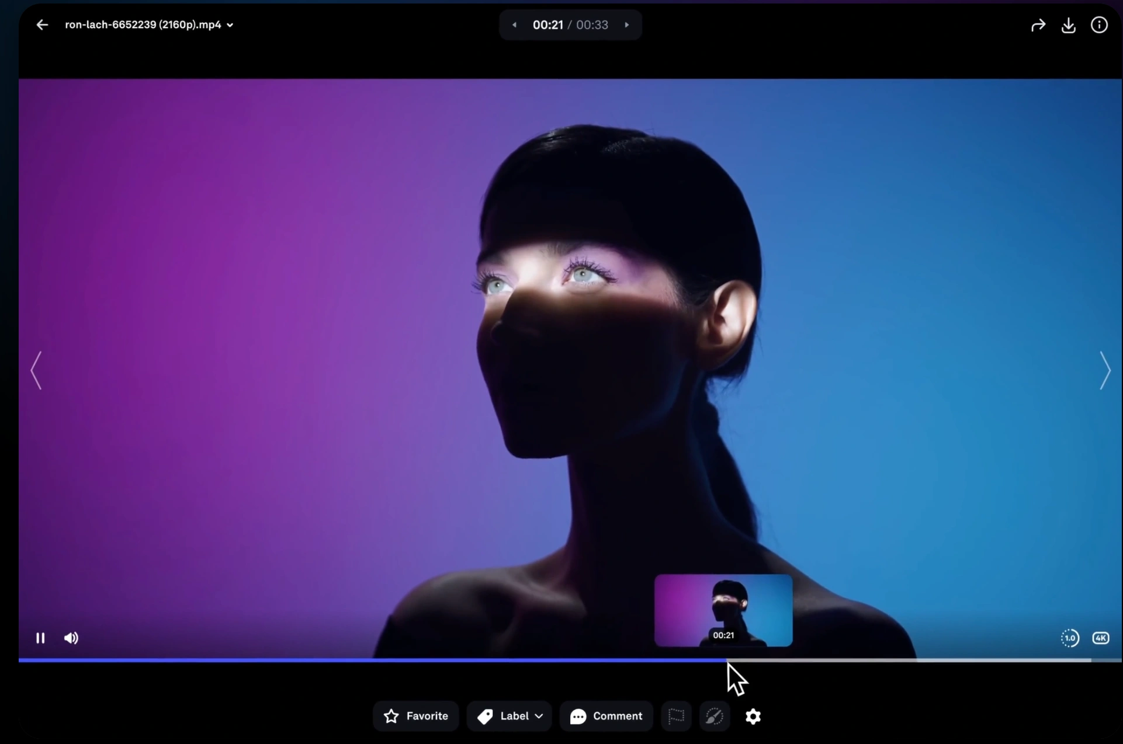View file info via the info icon

[1099, 25]
